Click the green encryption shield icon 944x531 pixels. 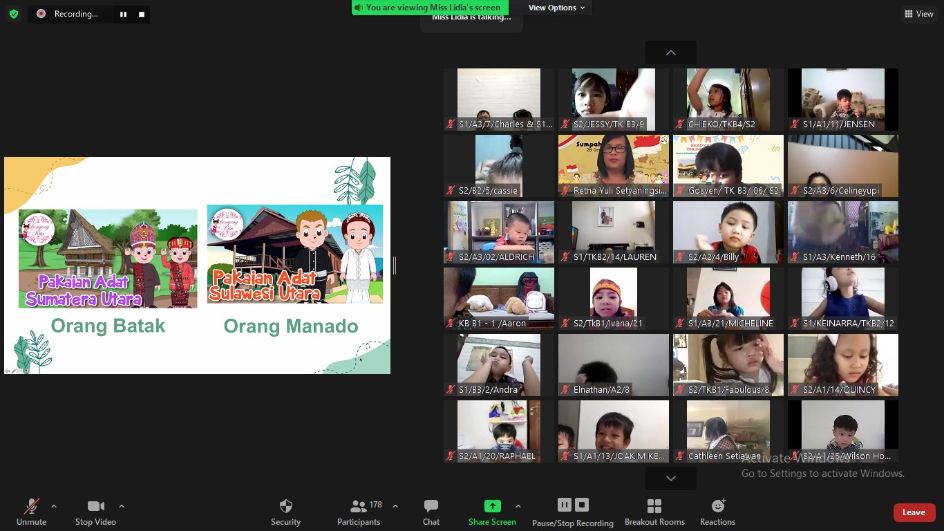14,14
